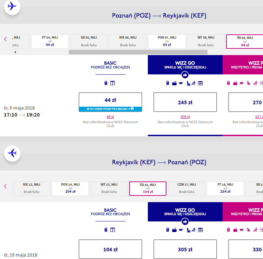Image resolution: width=263 pixels, height=259 pixels.
Task: Click outbound WIZZ GO calendar 30 icon
Action: (x=200, y=83)
